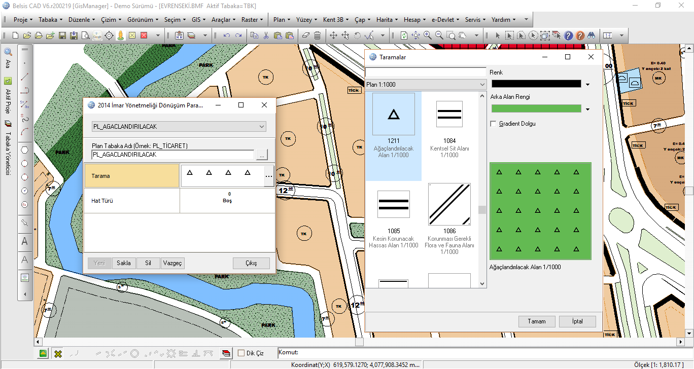
Task: Click the large A text tool icon
Action: (24, 242)
